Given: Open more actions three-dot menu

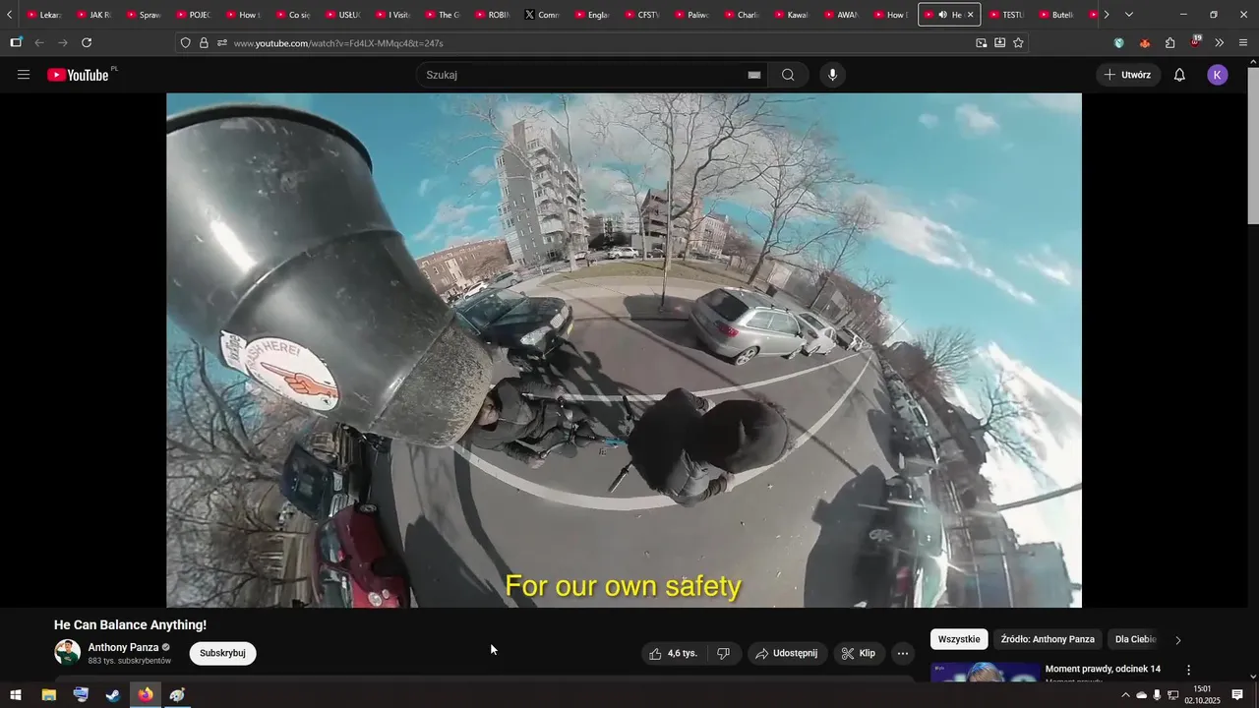Looking at the screenshot, I should point(903,653).
